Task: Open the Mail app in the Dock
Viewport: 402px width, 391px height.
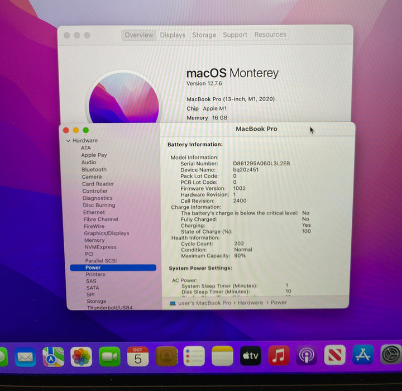Action: (x=25, y=356)
